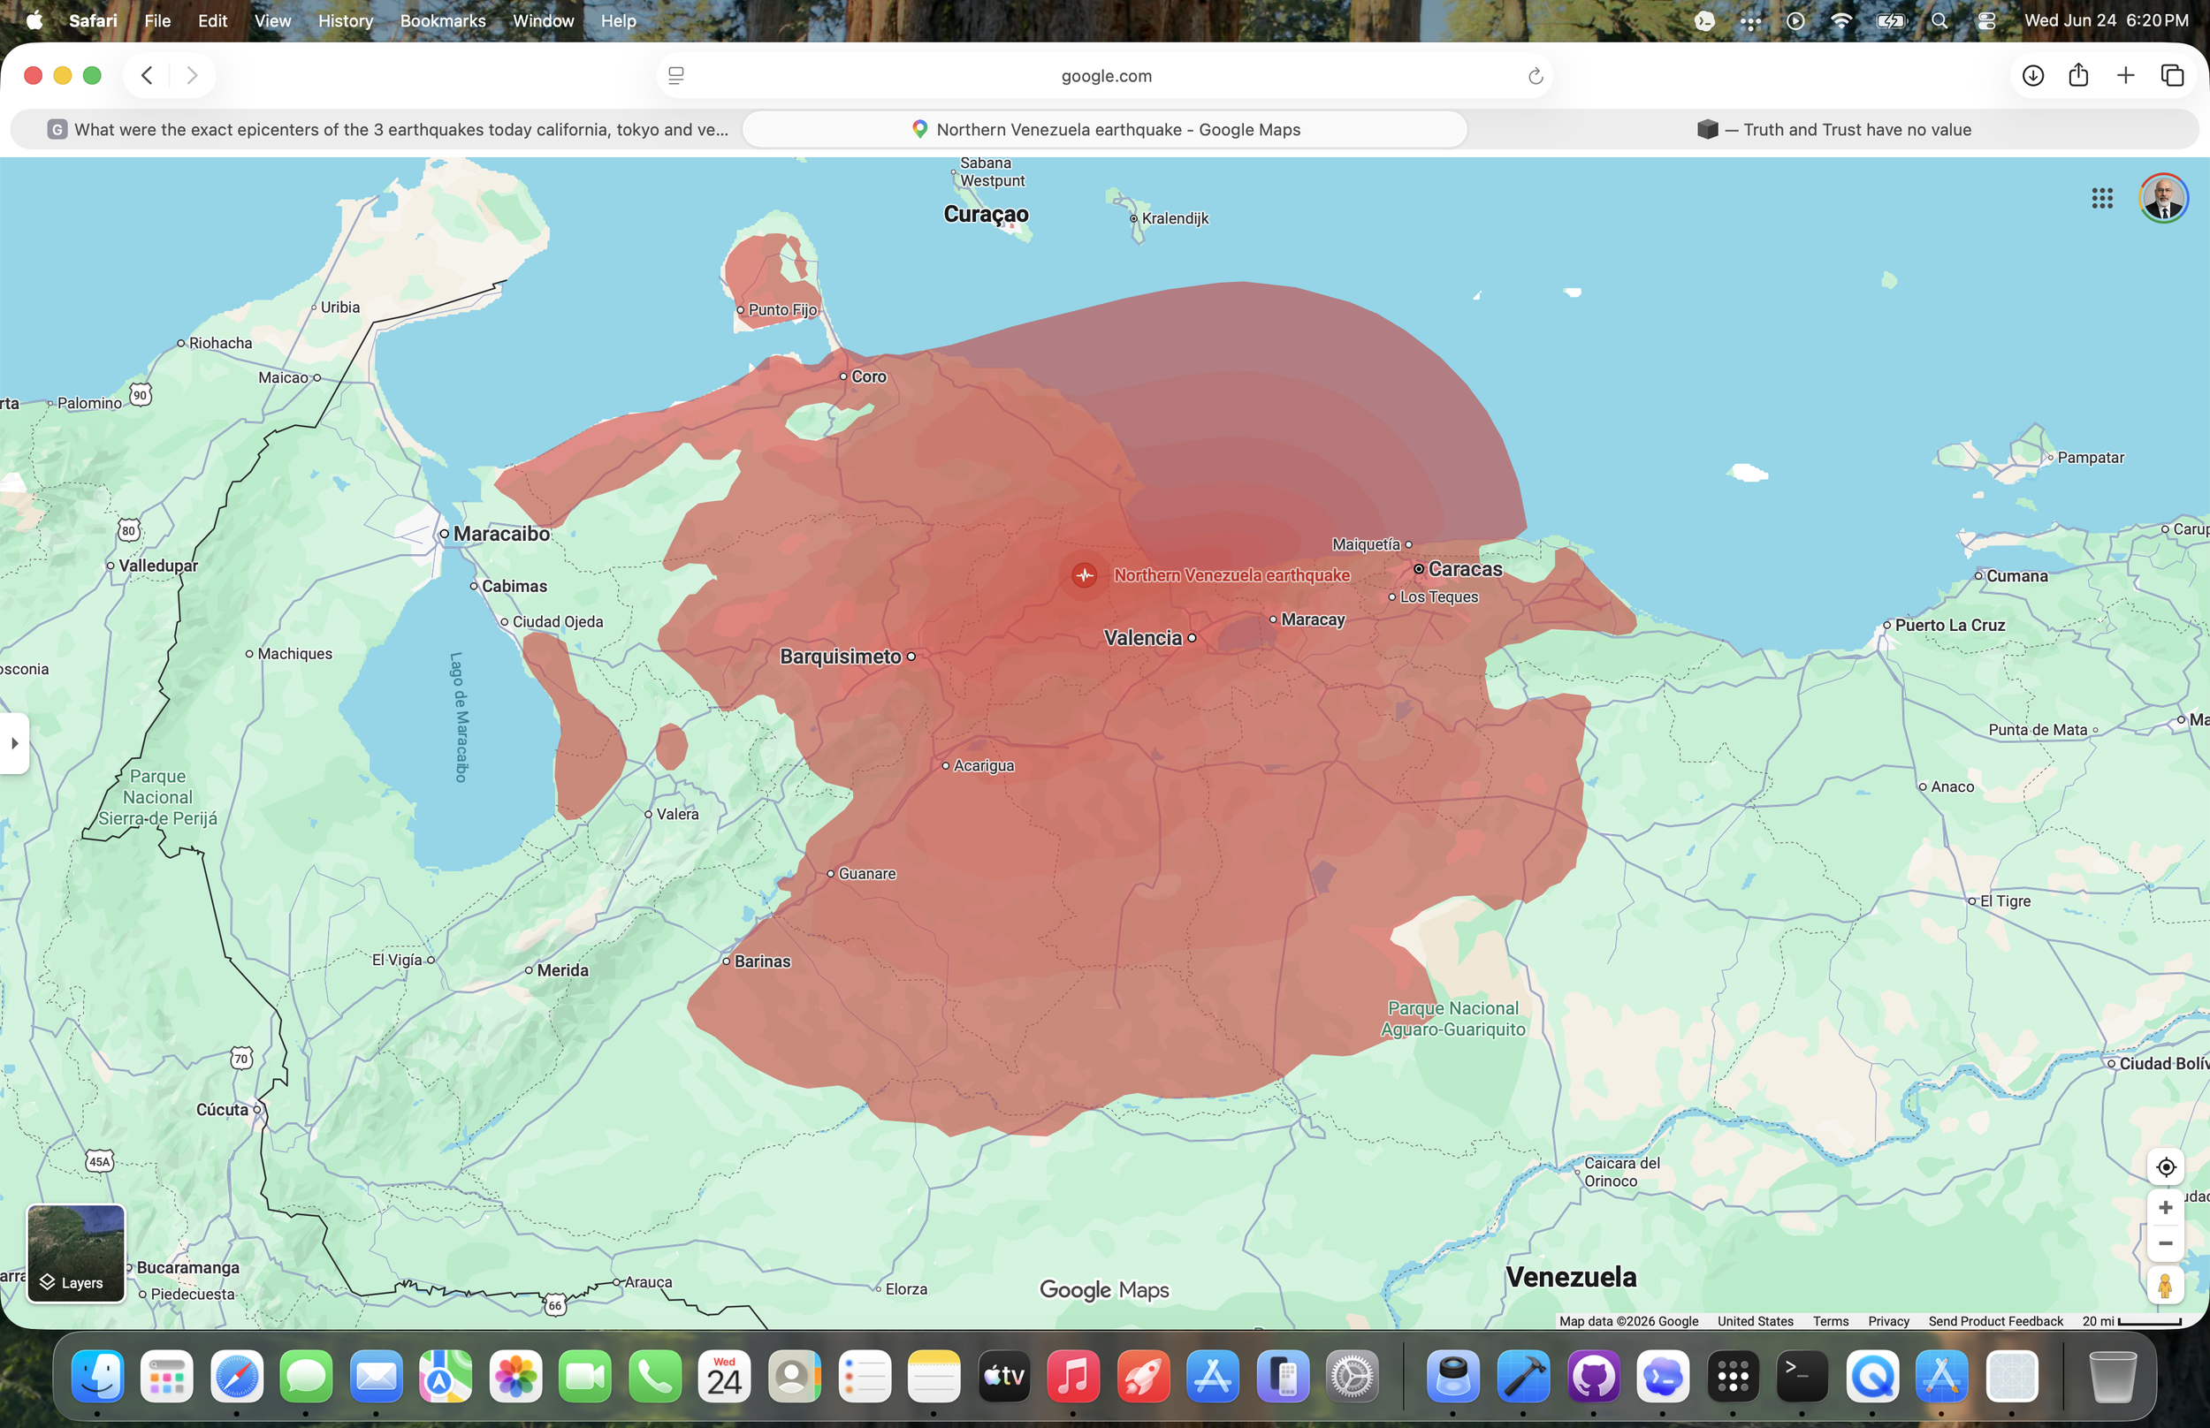Image resolution: width=2210 pixels, height=1428 pixels.
Task: Click the Safari forward navigation arrow
Action: [192, 75]
